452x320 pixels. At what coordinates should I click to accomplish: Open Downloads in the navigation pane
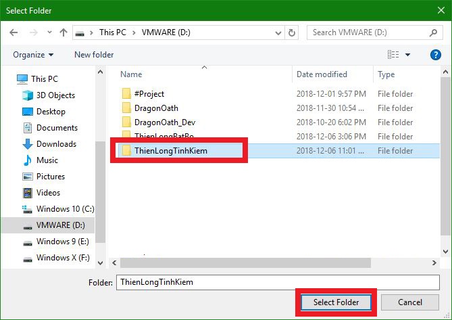[56, 144]
